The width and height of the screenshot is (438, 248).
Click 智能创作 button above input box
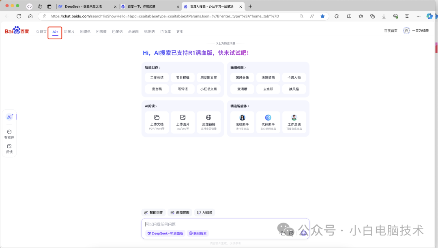pyautogui.click(x=153, y=213)
